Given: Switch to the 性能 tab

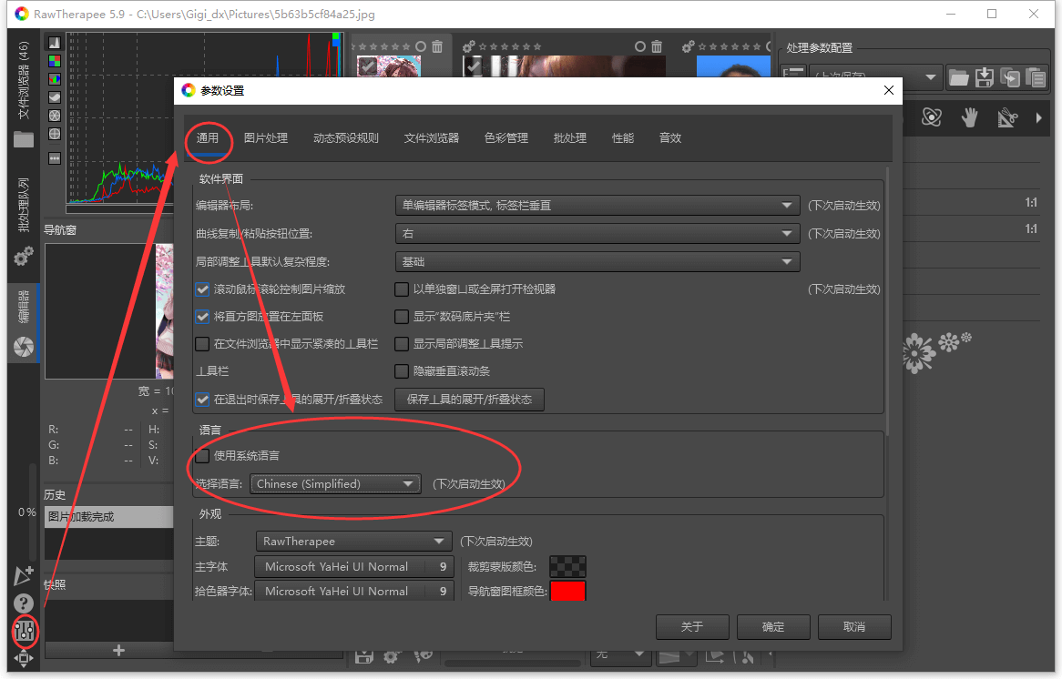Looking at the screenshot, I should tap(622, 138).
